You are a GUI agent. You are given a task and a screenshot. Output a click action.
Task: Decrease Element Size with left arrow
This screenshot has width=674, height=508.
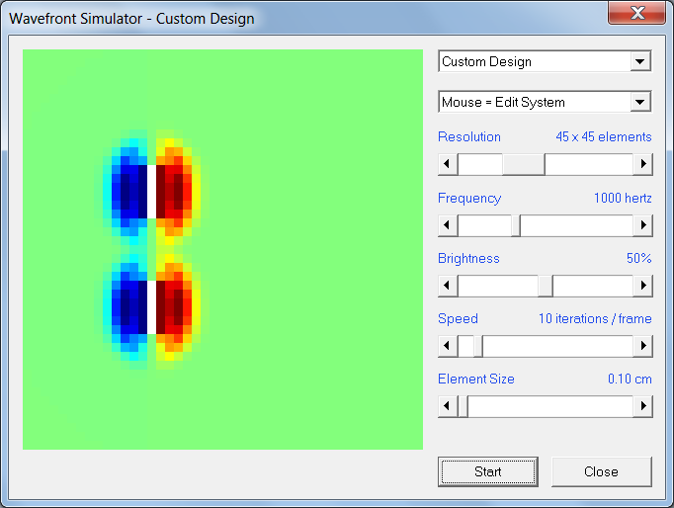pyautogui.click(x=448, y=406)
